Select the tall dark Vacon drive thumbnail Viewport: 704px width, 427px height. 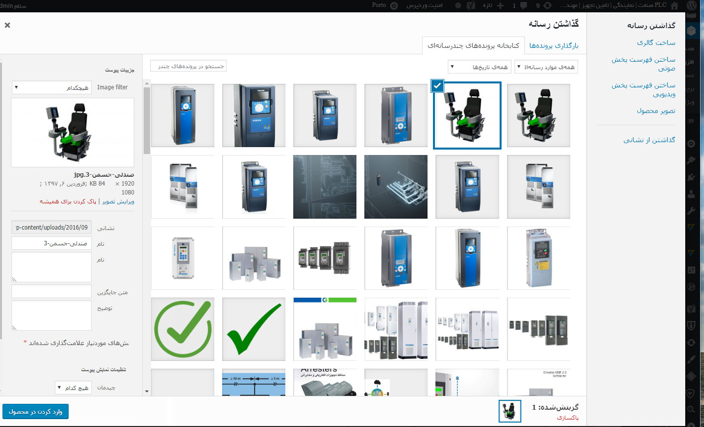[254, 116]
